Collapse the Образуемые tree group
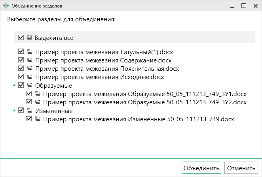 click(14, 85)
